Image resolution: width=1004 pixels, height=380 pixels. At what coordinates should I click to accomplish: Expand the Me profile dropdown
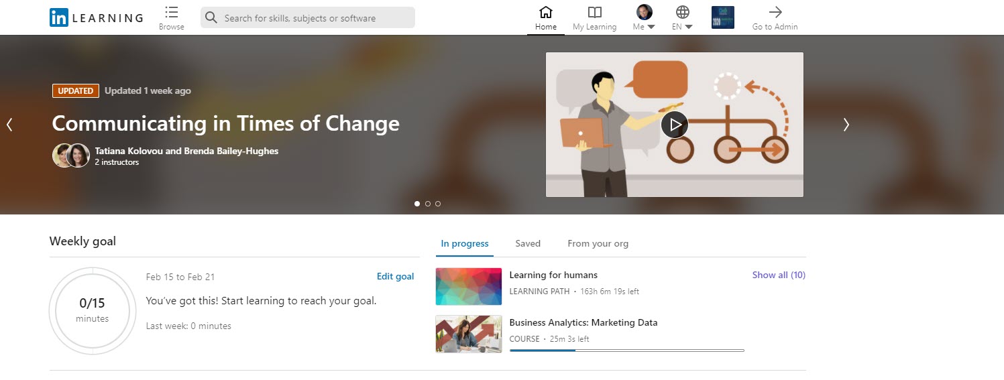point(644,18)
